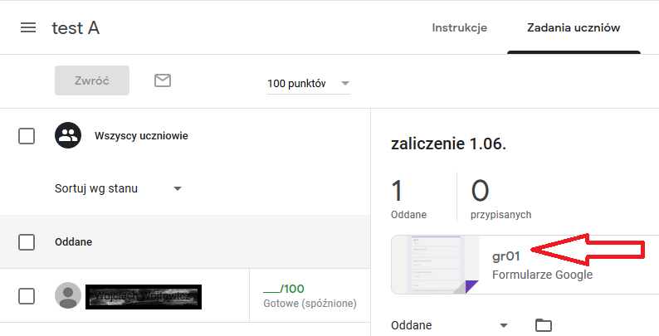Click the Oddane section header label
The height and width of the screenshot is (336, 659).
click(74, 242)
